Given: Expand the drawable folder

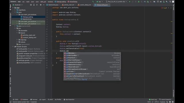Looking at the screenshot, I should 17,31.
